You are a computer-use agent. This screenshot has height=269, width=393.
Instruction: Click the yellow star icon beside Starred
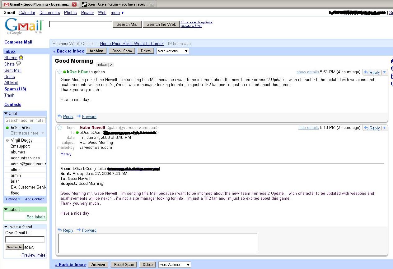click(21, 57)
